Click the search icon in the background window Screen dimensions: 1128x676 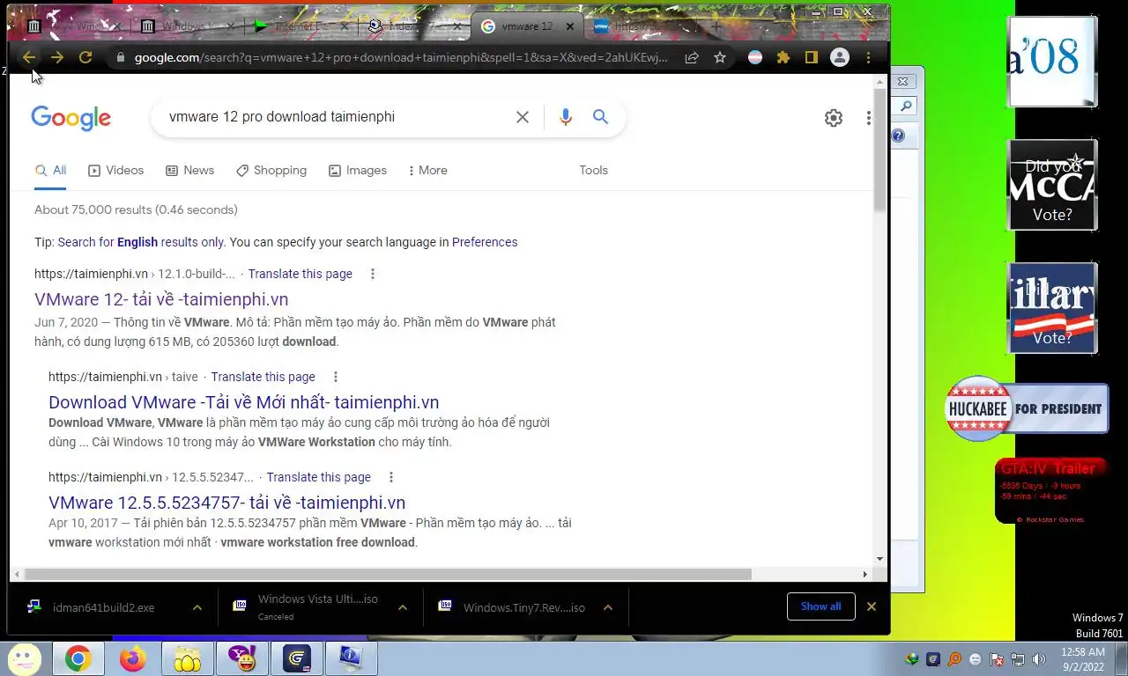905,107
